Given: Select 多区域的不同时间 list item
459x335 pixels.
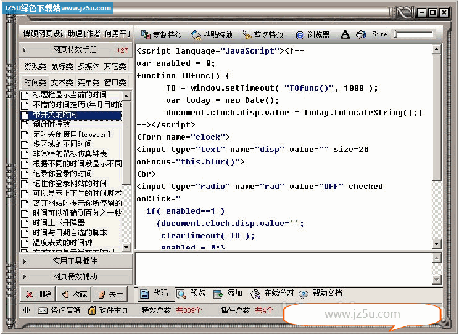Looking at the screenshot, I should pos(70,144).
